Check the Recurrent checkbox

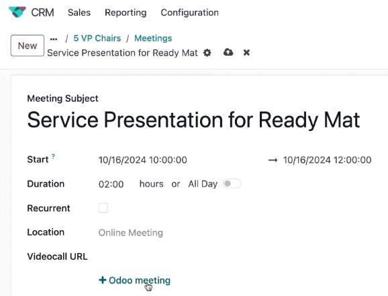coord(103,208)
